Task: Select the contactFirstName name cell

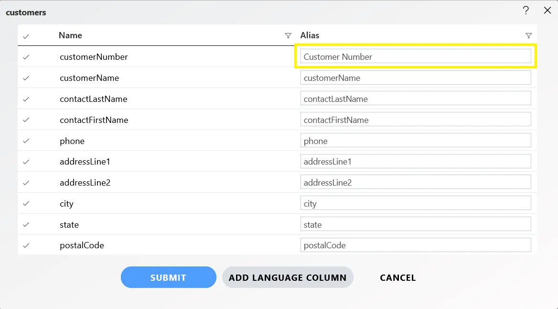Action: click(x=94, y=120)
